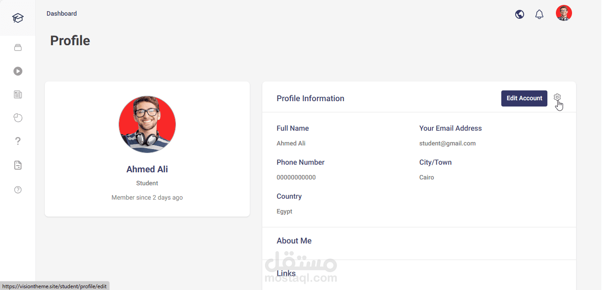Open the stacked box sidebar icon
This screenshot has height=290, width=602.
(18, 47)
